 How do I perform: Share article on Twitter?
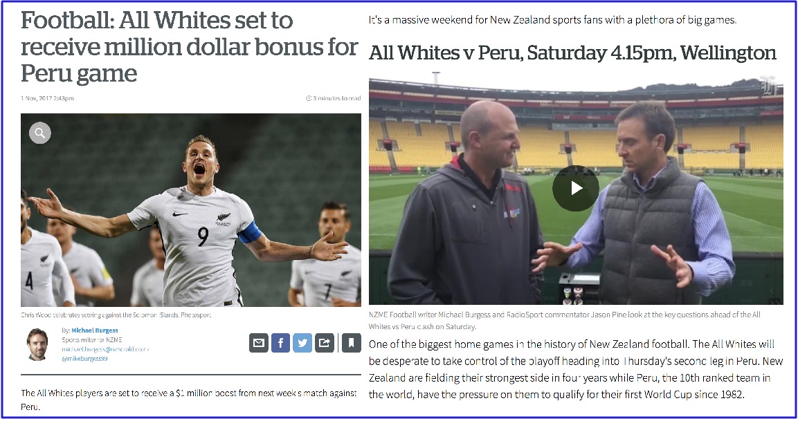pos(302,343)
